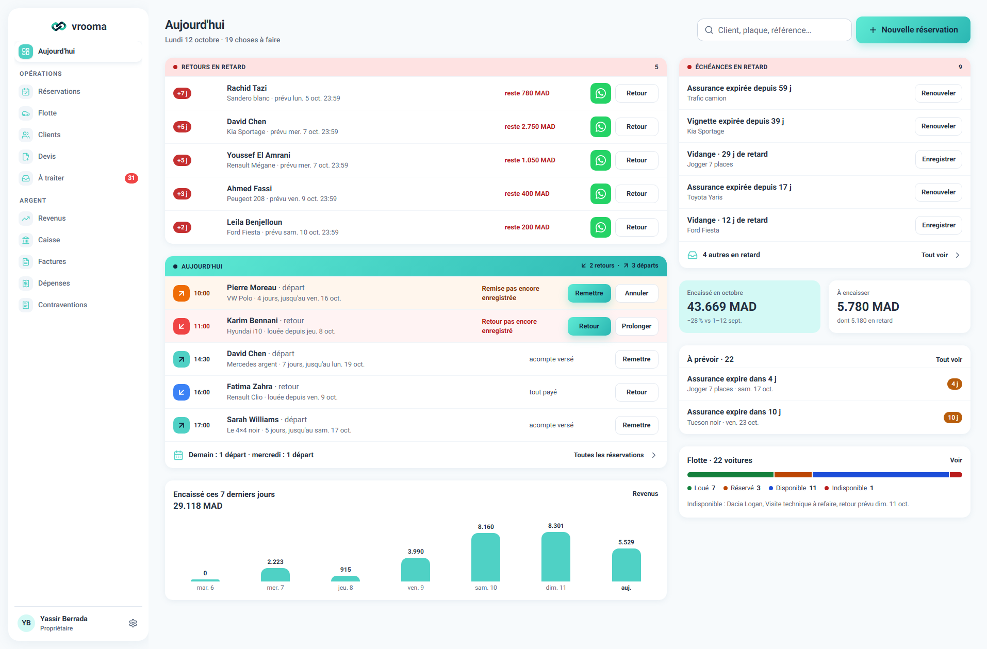This screenshot has width=987, height=649.
Task: Open Revenus link above the chart
Action: (x=645, y=494)
